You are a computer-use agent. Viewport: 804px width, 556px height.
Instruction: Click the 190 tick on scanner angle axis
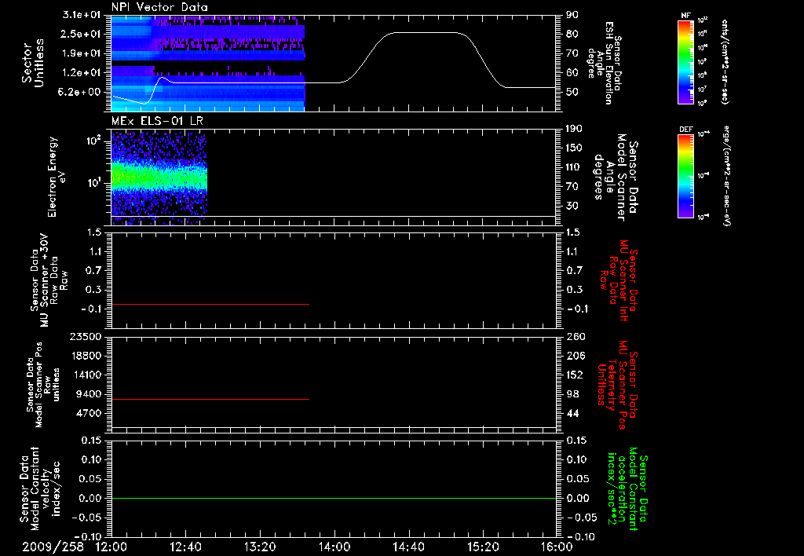(x=575, y=129)
